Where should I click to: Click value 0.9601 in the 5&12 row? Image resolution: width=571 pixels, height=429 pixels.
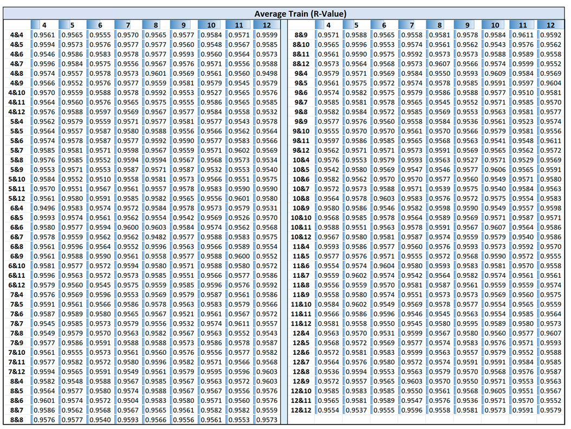click(x=239, y=198)
